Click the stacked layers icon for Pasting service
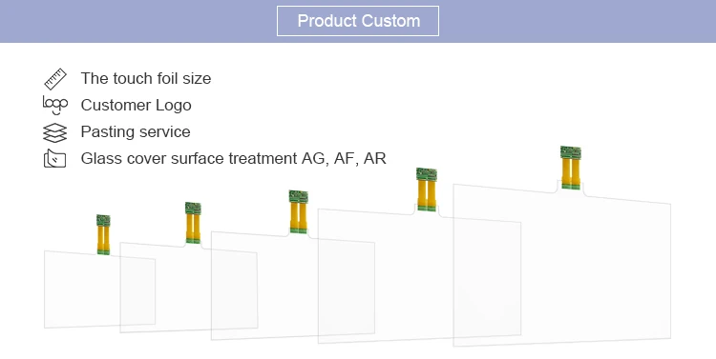 point(54,132)
